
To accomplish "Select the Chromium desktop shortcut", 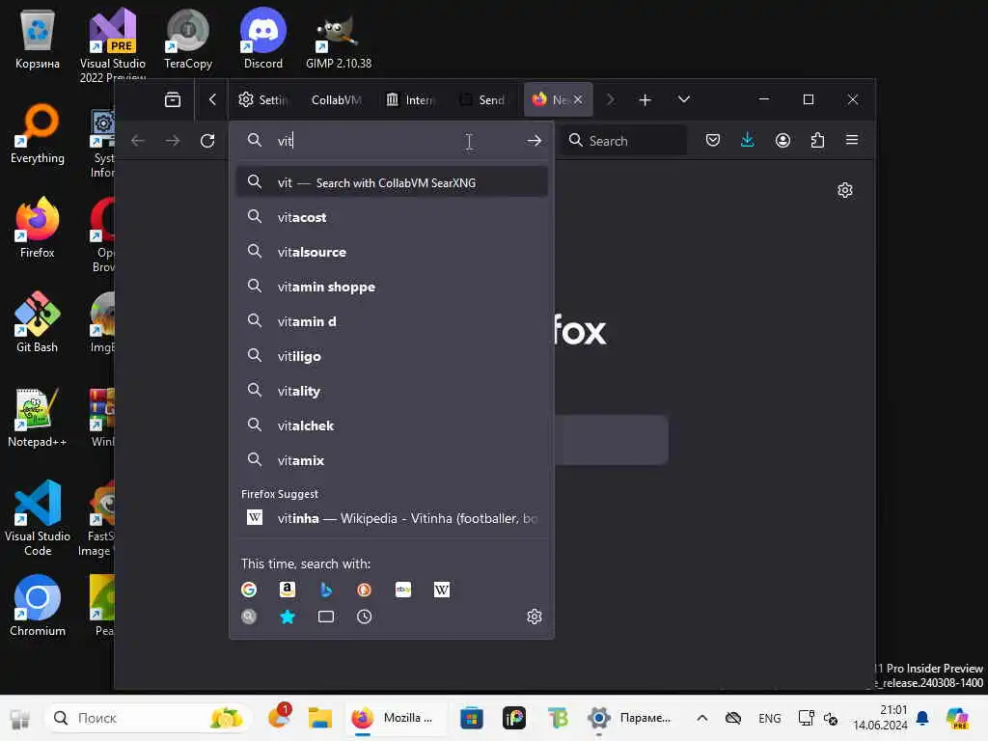I will pos(38,606).
